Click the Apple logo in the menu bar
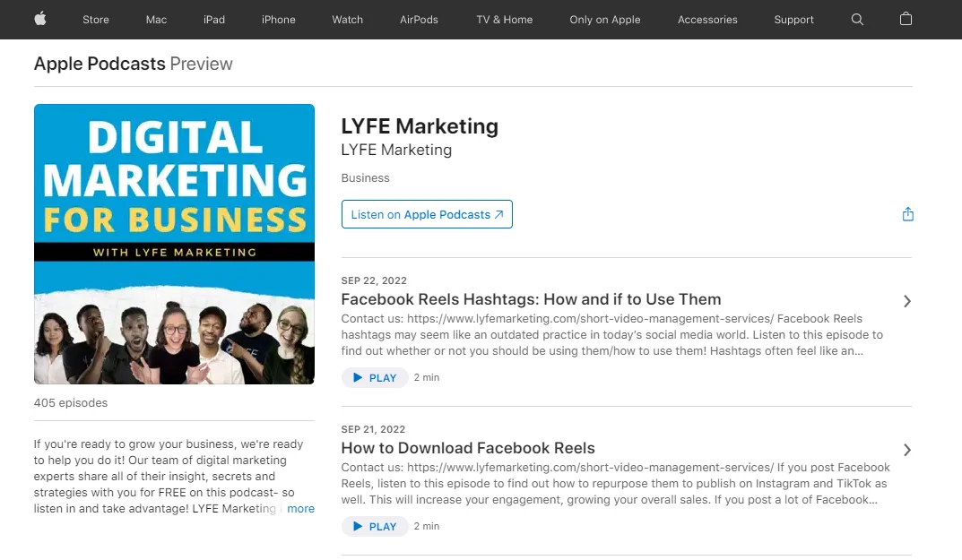Image resolution: width=962 pixels, height=560 pixels. point(39,19)
